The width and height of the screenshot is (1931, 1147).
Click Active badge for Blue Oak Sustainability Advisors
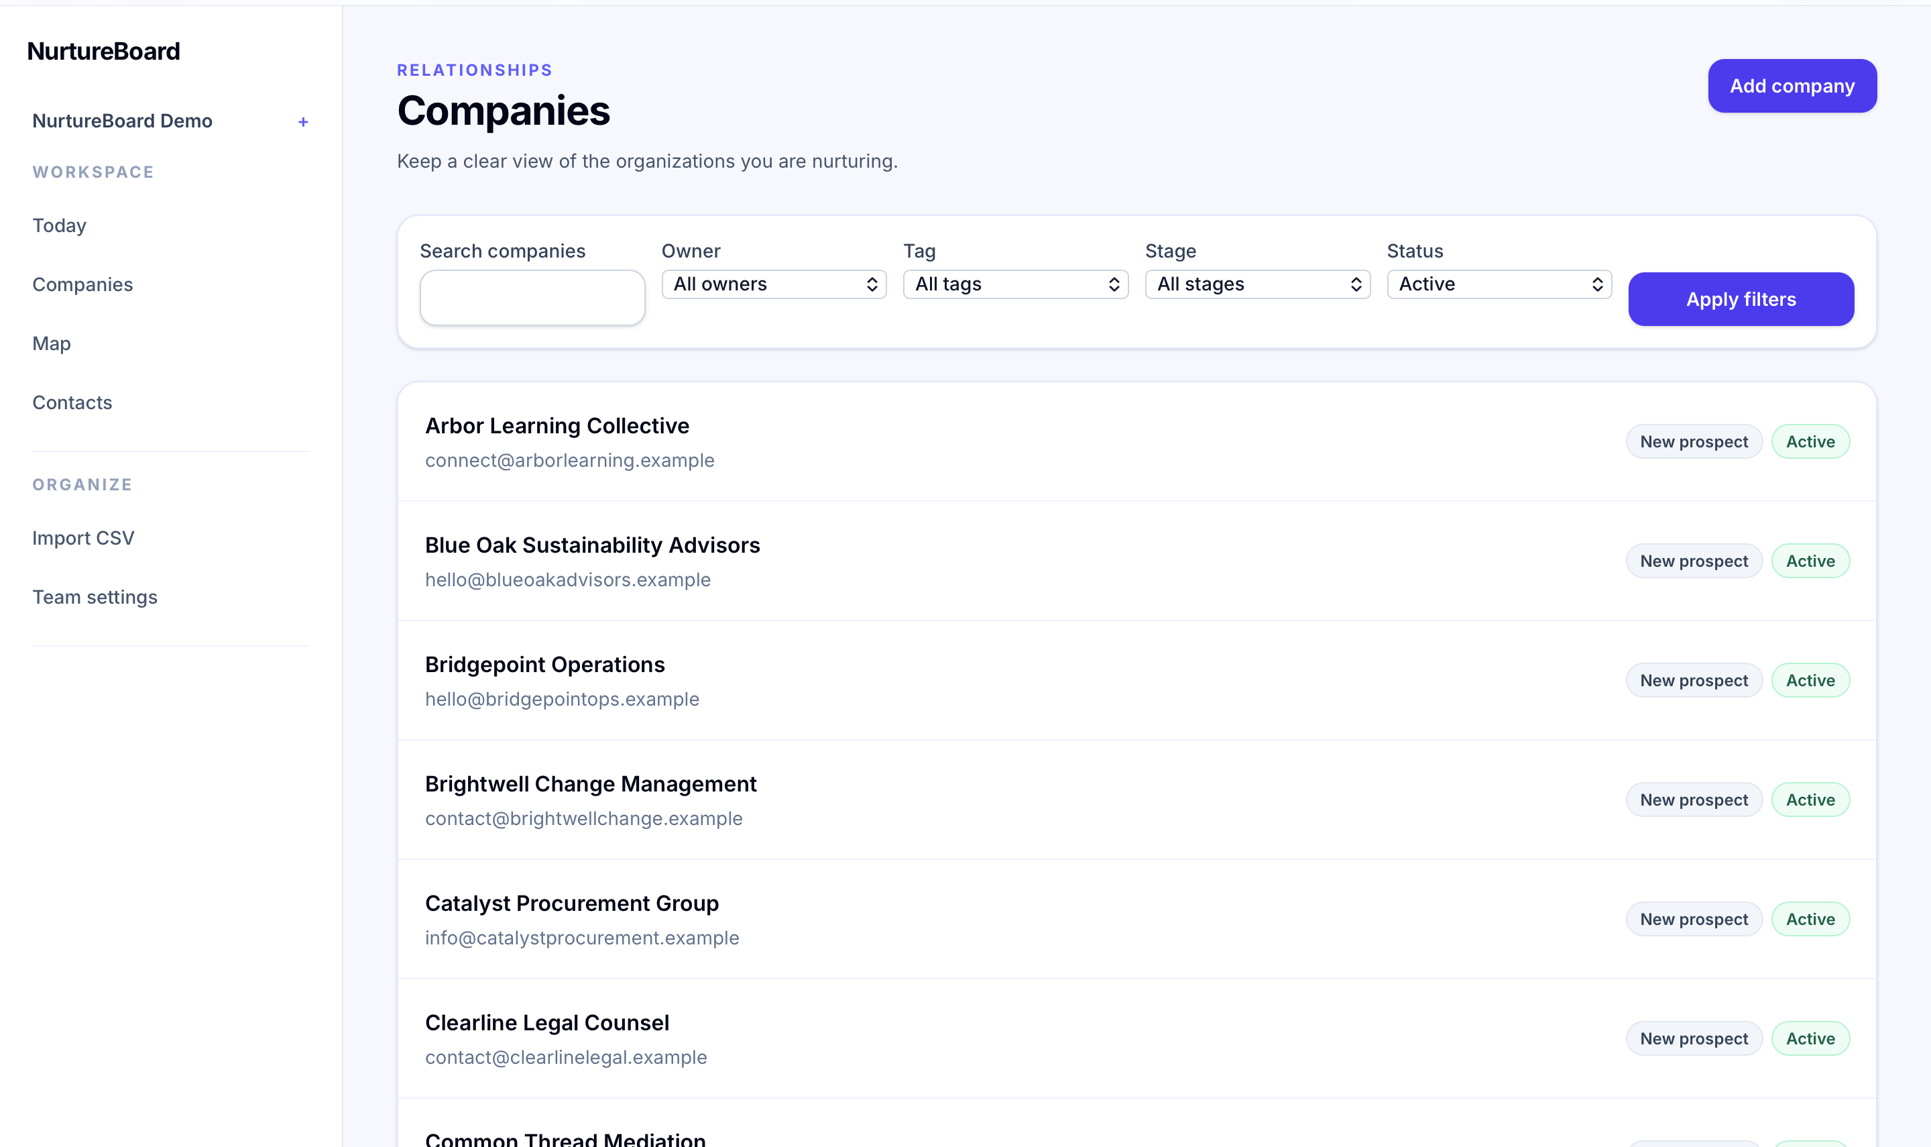click(1810, 561)
